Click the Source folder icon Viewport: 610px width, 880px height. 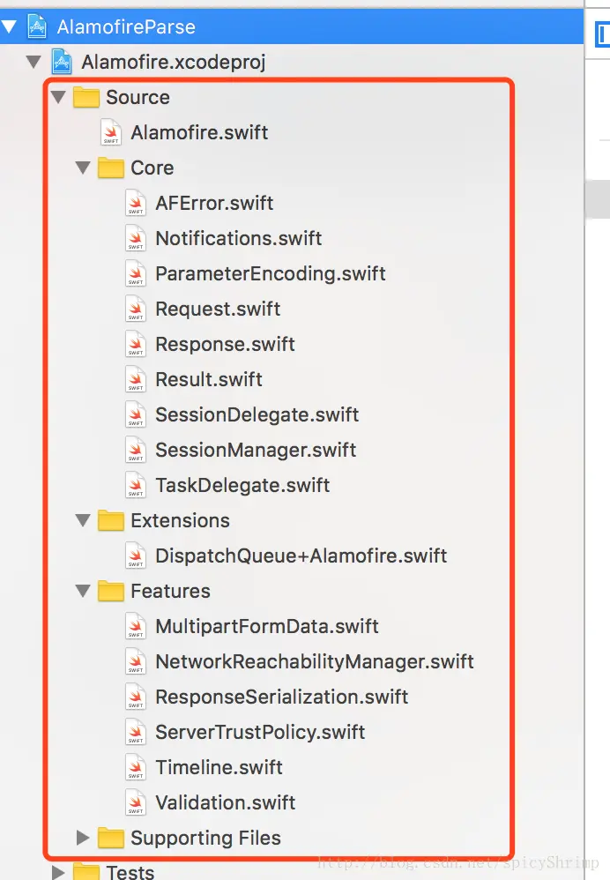[86, 97]
